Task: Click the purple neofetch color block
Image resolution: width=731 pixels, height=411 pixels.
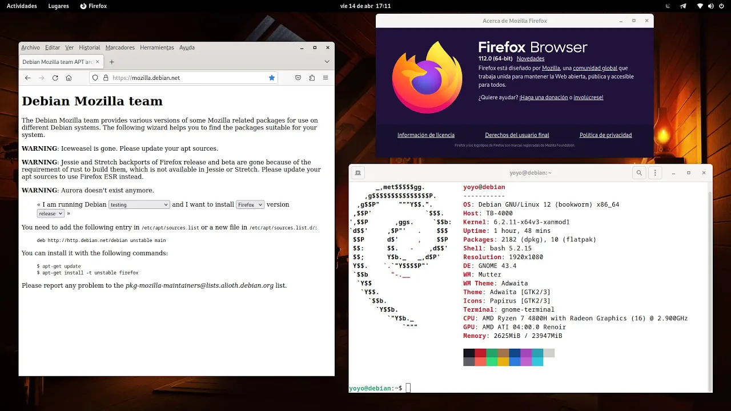Action: coord(526,353)
